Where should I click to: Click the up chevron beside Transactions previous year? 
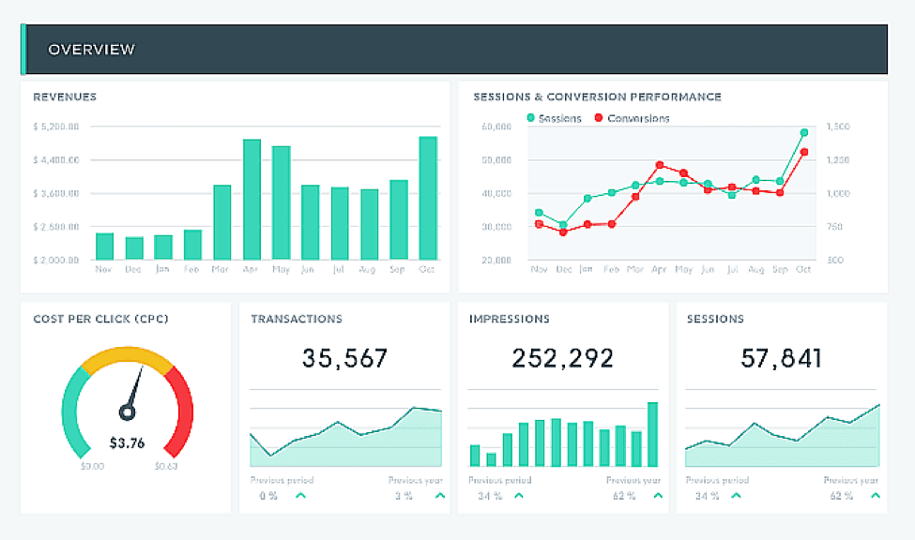point(439,495)
